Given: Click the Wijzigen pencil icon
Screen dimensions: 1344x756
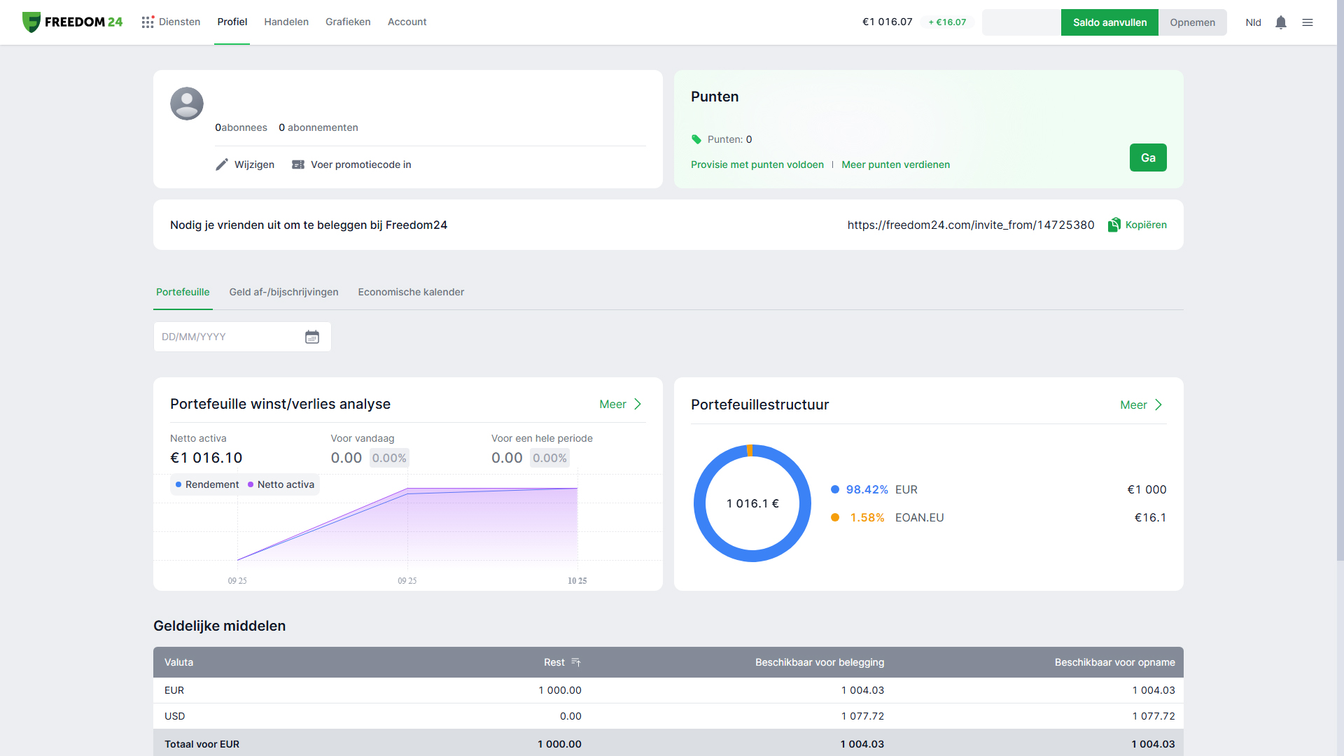Looking at the screenshot, I should (222, 164).
